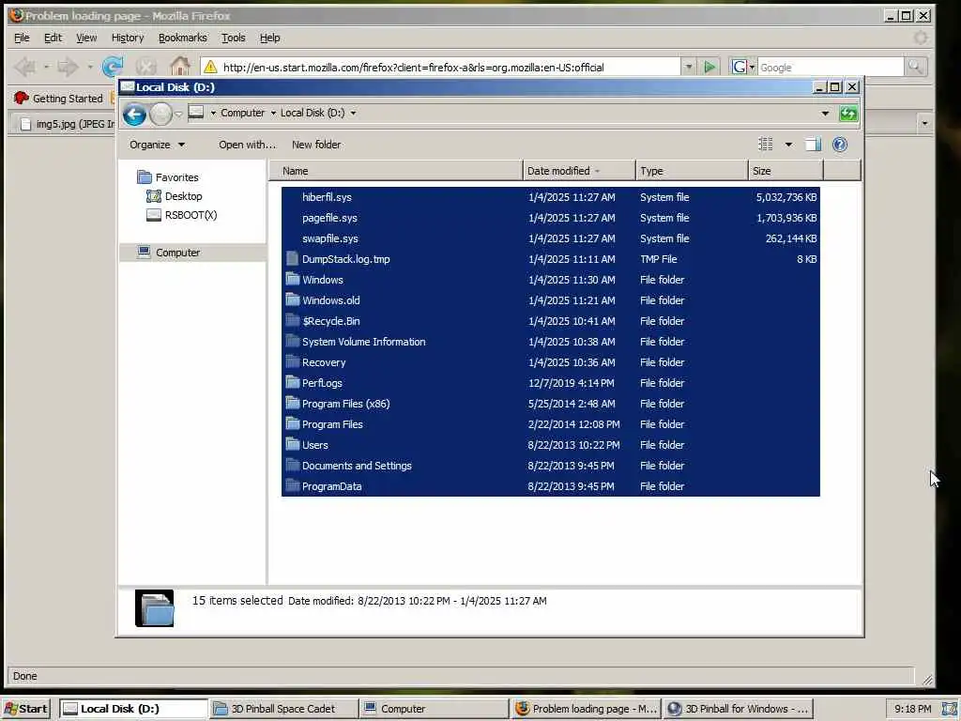Click the Program Files (x86) folder icon

pos(293,404)
